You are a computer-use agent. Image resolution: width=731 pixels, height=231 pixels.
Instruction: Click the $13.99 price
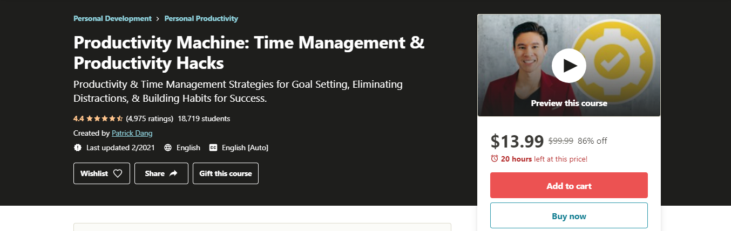tap(517, 141)
